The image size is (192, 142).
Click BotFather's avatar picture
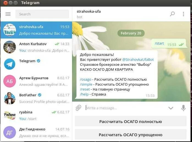(x=10, y=98)
